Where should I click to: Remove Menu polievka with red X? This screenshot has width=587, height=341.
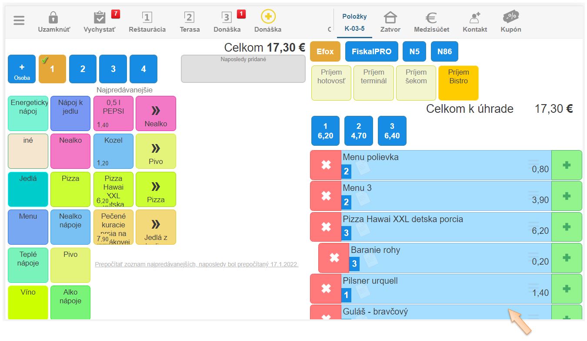[326, 165]
